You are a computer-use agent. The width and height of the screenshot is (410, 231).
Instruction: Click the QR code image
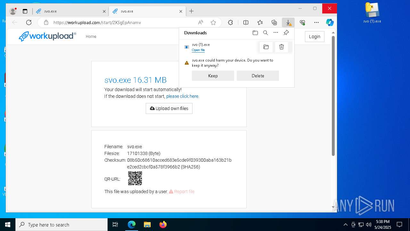[x=135, y=178]
